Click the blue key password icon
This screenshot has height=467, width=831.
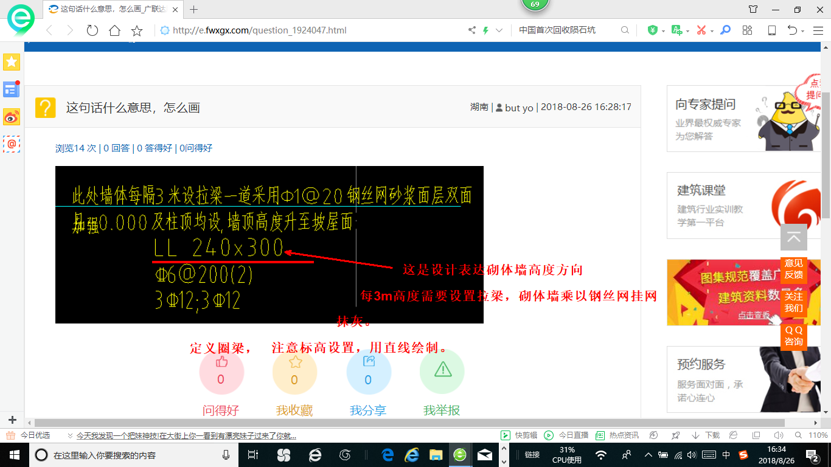(x=725, y=30)
